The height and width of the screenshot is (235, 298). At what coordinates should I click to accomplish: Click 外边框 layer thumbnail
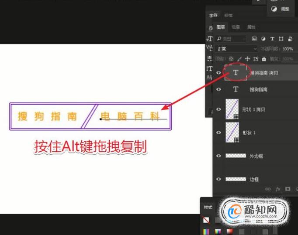[x=236, y=156]
